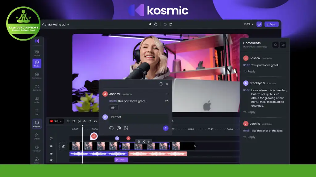Image resolution: width=316 pixels, height=177 pixels.
Task: Close the comment popup
Action: (167, 84)
